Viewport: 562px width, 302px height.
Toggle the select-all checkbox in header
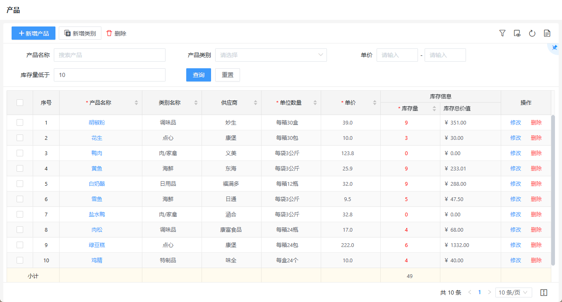(20, 103)
